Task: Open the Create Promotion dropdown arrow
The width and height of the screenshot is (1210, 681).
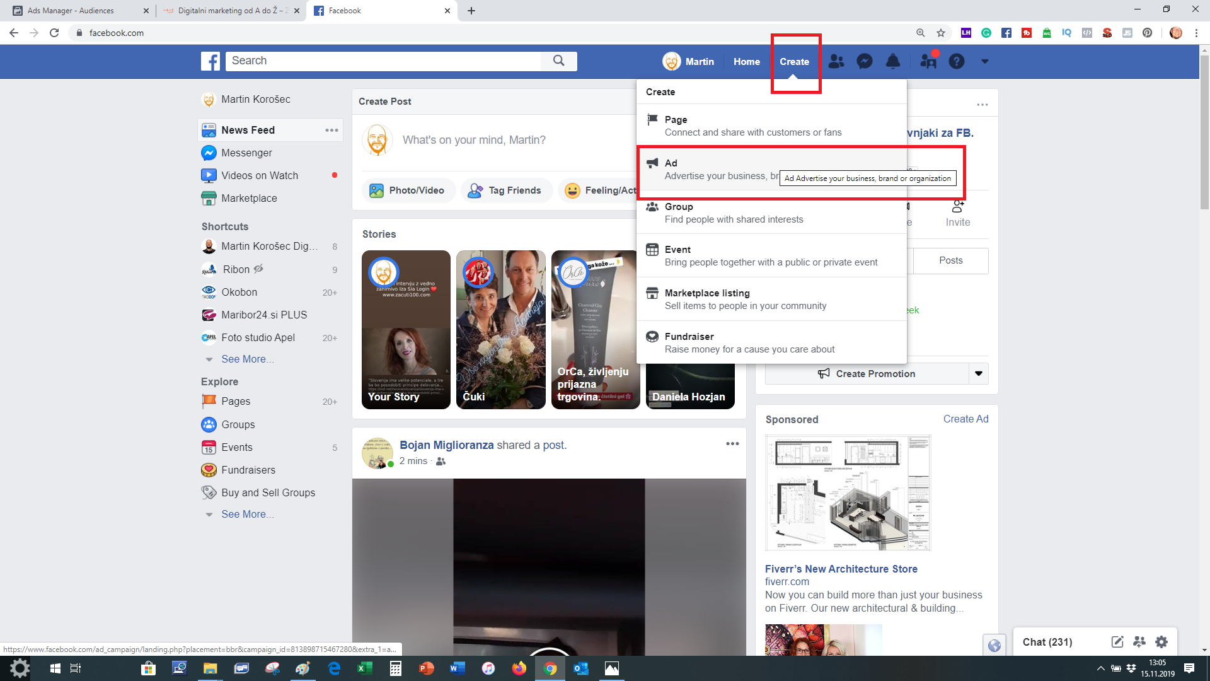Action: click(x=979, y=373)
